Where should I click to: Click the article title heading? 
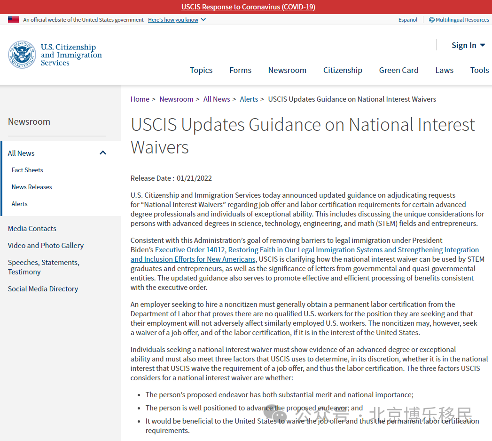point(303,136)
